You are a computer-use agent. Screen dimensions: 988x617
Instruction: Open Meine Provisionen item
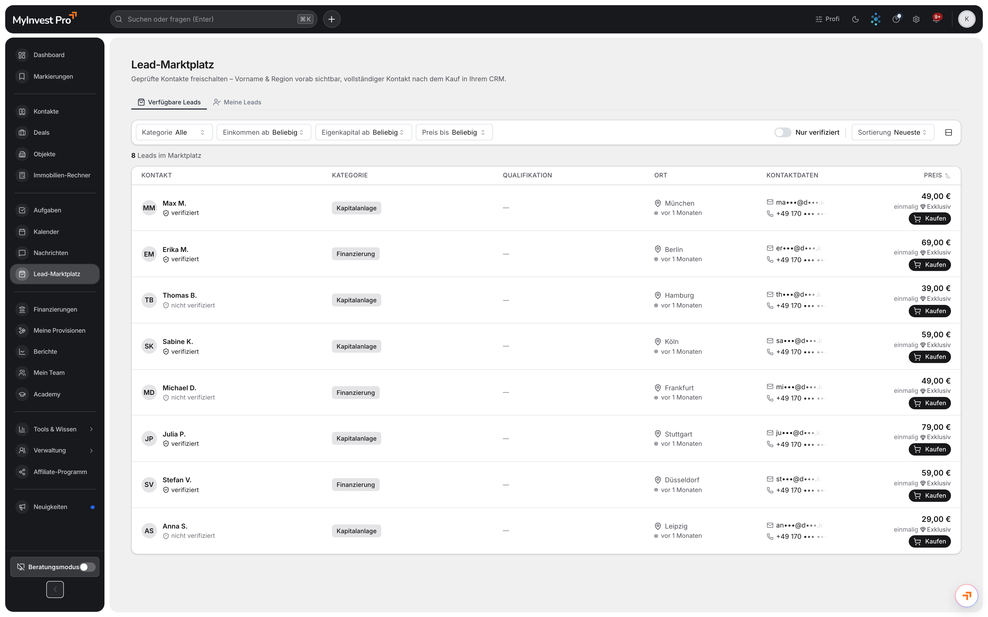pos(55,331)
